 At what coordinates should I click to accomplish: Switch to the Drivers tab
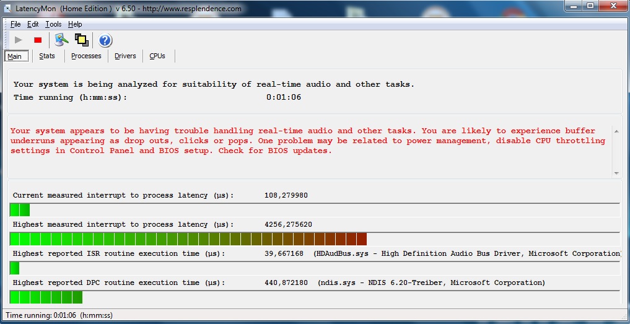coord(125,56)
